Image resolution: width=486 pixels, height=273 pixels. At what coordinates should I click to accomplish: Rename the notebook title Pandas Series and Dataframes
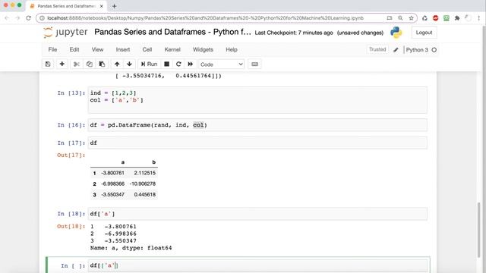172,32
